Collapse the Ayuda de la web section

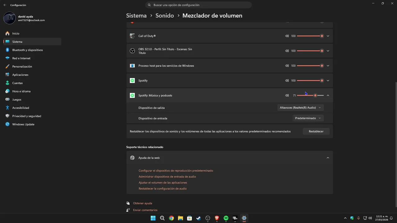[x=328, y=158]
